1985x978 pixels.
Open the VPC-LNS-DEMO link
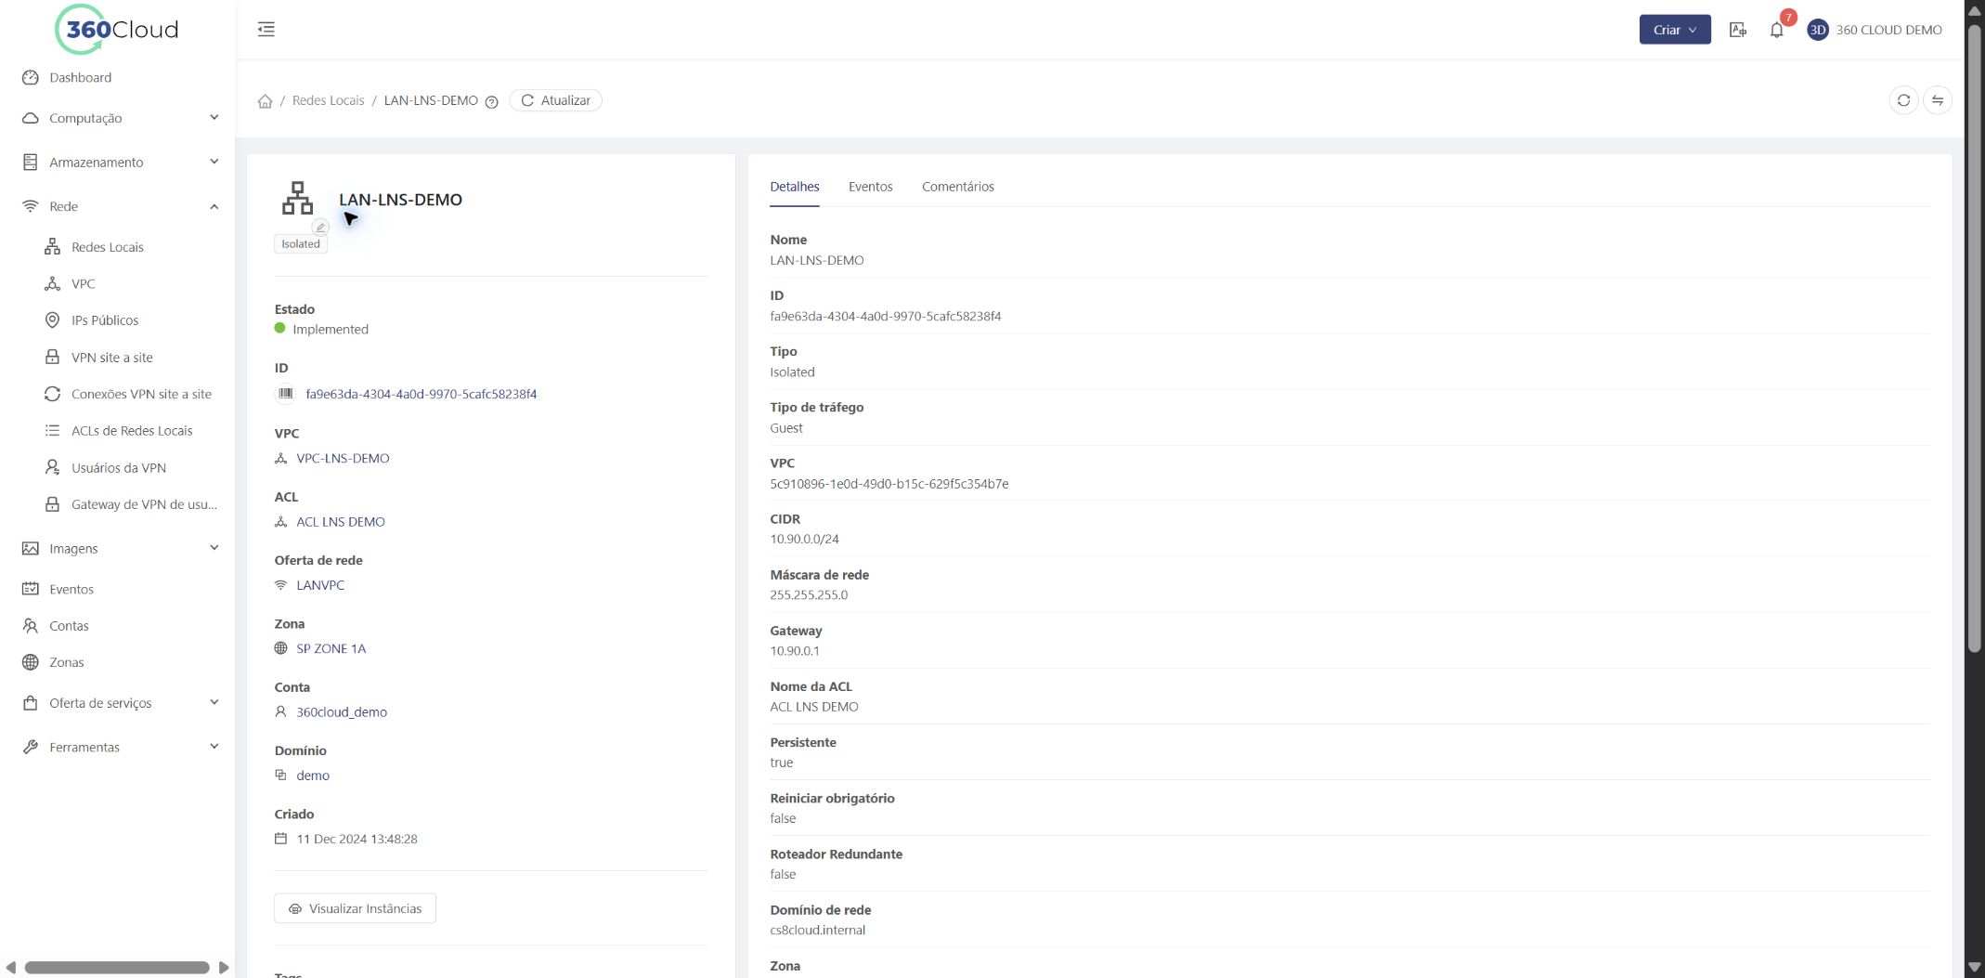click(343, 459)
